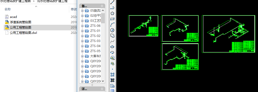This screenshot has width=258, height=92.
Task: Click the tree scrollbar up arrow
Action: [x=103, y=10]
